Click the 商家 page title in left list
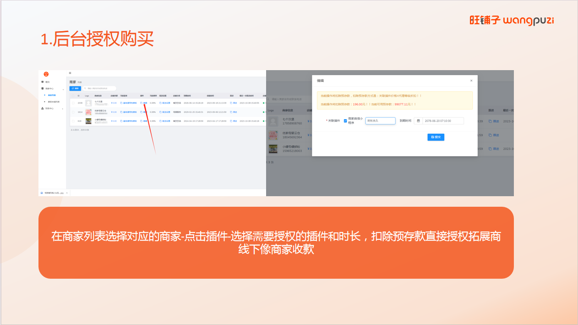Screen dimensions: 578x325 tap(72, 82)
